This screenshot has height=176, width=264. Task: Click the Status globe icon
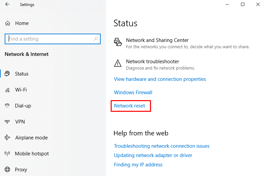click(7, 74)
